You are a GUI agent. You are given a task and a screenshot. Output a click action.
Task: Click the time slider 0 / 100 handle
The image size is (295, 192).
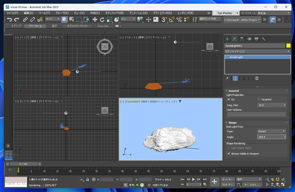23,164
